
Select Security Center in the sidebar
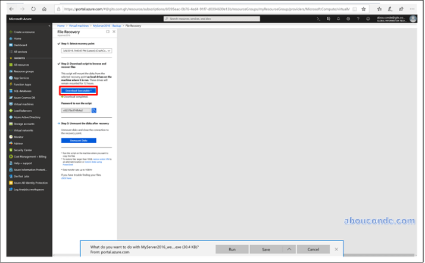coord(24,150)
